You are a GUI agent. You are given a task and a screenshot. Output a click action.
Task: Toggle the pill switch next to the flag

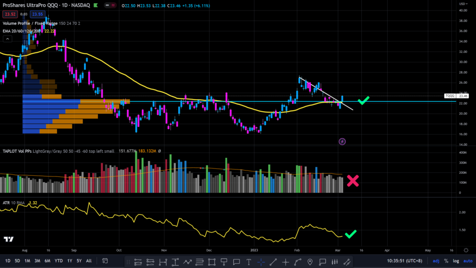click(x=110, y=5)
